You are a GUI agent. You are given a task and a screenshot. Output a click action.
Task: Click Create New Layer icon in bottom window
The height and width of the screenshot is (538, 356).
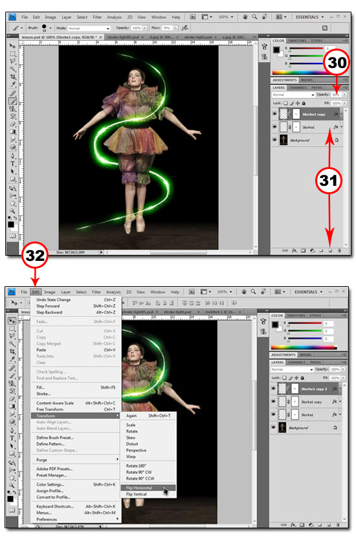(329, 525)
